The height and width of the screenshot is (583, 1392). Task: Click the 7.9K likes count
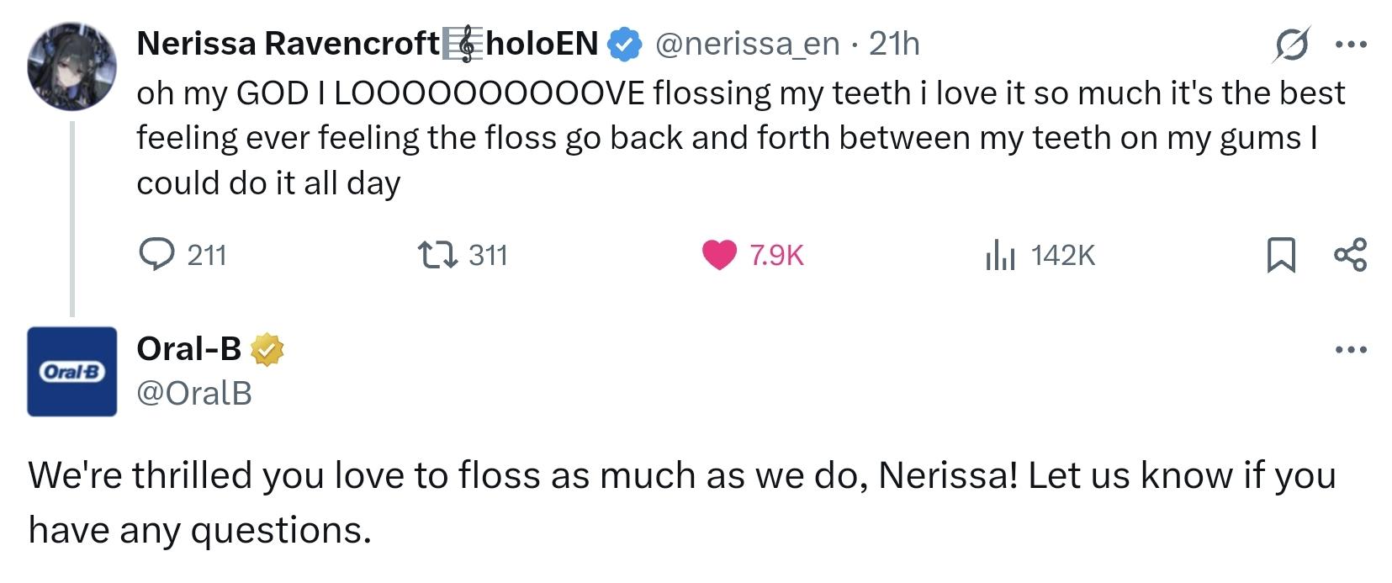[x=776, y=255]
